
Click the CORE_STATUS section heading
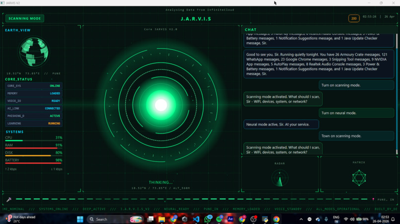pyautogui.click(x=19, y=79)
